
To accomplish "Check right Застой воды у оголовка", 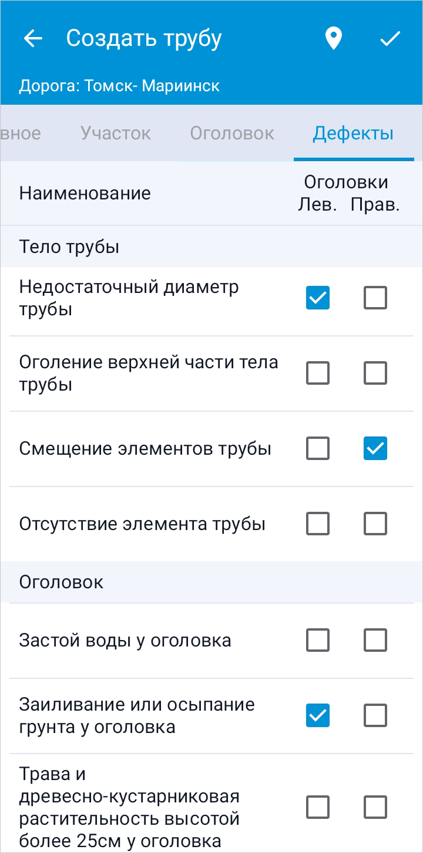I will tap(375, 640).
